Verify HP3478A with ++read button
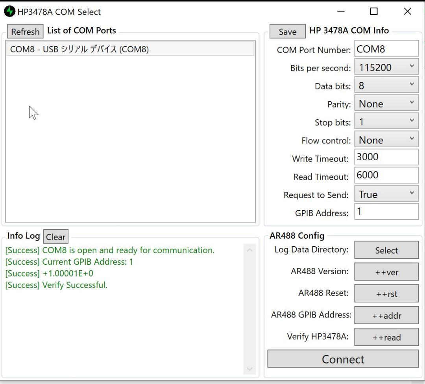The width and height of the screenshot is (425, 384). point(386,337)
